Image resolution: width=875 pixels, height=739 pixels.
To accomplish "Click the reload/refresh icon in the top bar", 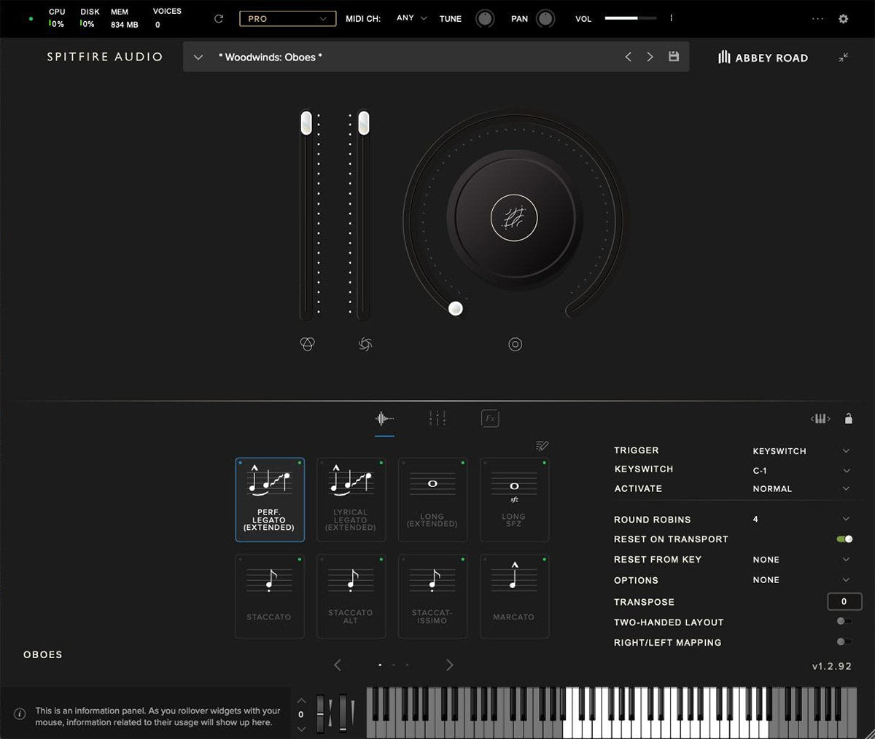I will click(x=218, y=18).
